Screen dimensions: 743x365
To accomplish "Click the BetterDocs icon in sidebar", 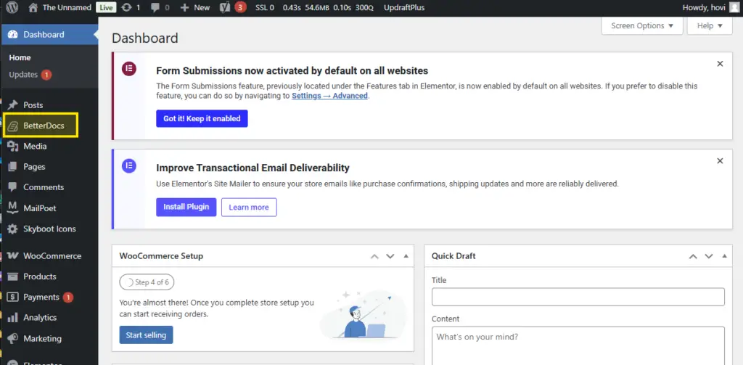I will click(13, 126).
